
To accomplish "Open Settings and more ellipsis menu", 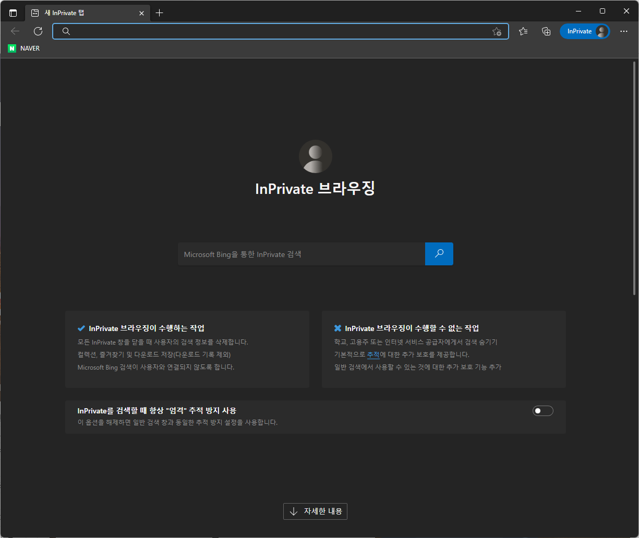I will click(x=624, y=31).
